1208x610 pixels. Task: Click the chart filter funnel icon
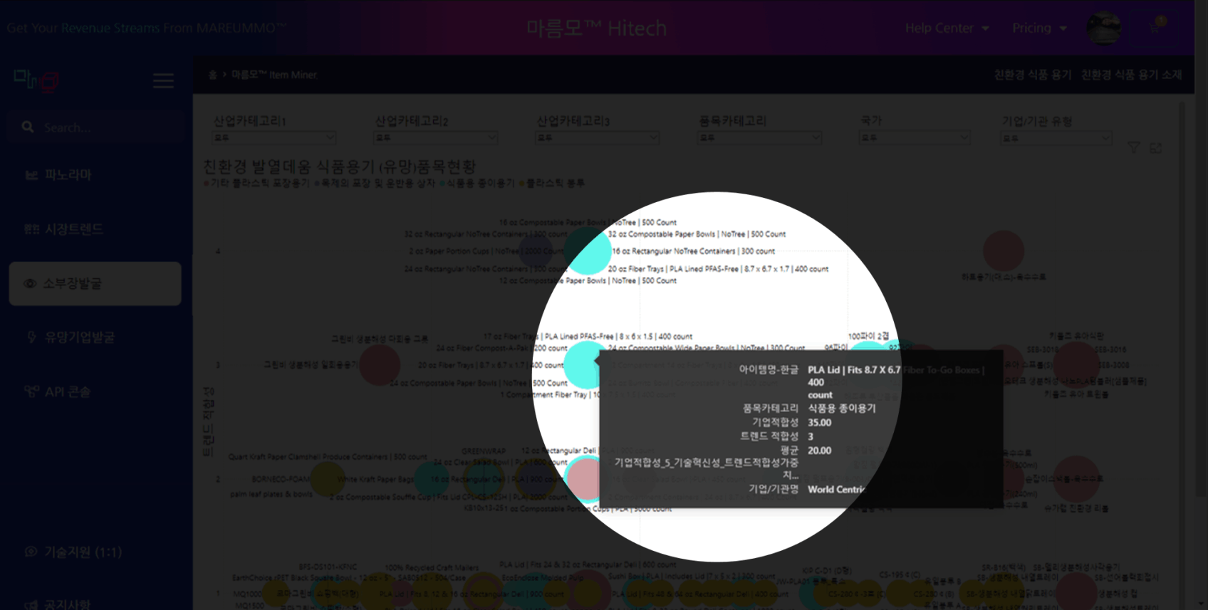coord(1133,147)
